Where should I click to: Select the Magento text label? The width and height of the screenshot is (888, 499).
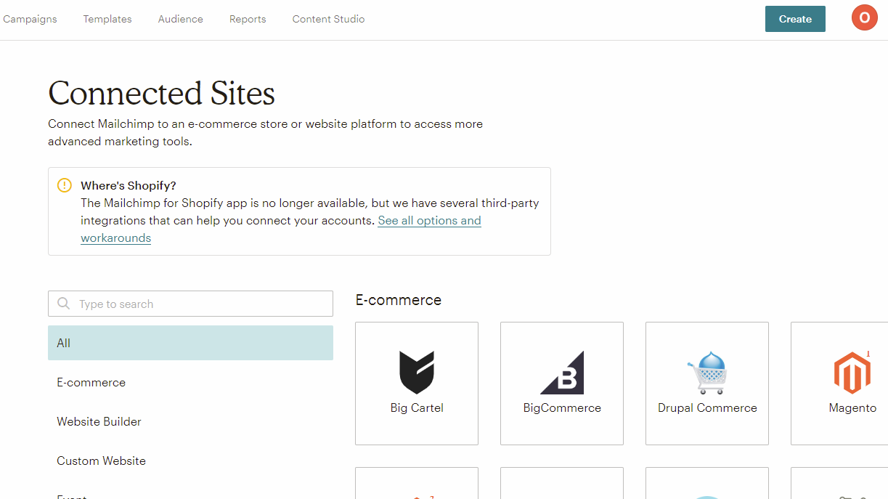click(x=852, y=408)
